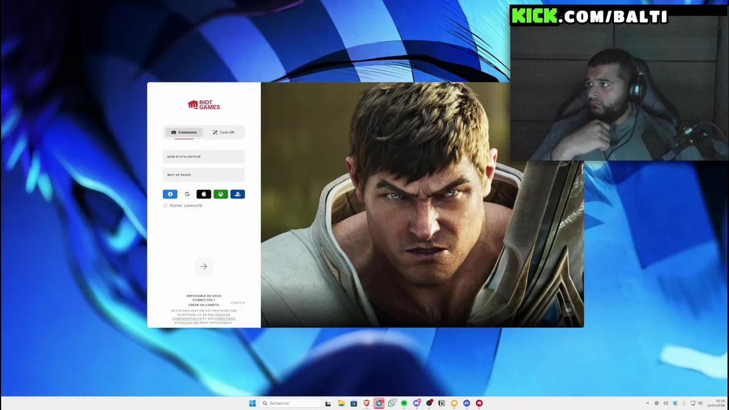The image size is (729, 410).
Task: Open the Windows Start menu
Action: click(x=252, y=403)
